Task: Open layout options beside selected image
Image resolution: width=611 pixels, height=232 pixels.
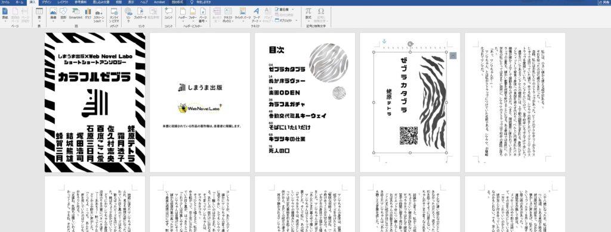Action: click(x=452, y=55)
